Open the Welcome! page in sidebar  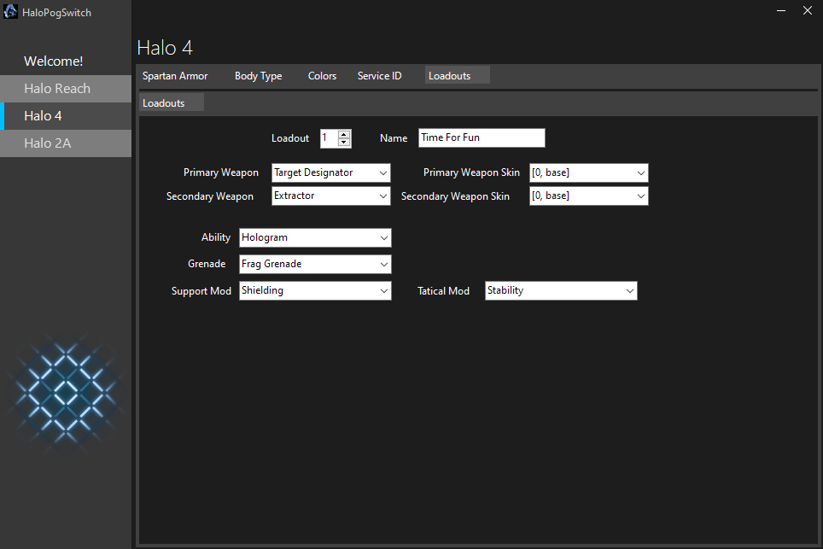pyautogui.click(x=66, y=61)
